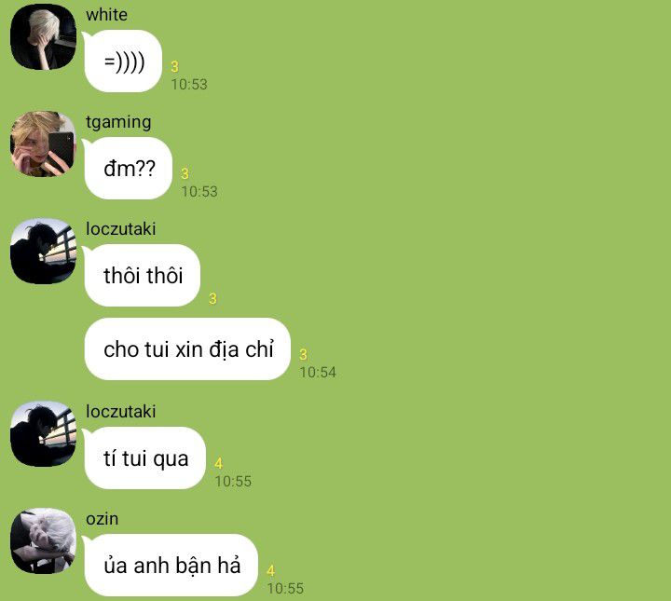This screenshot has width=671, height=601.
Task: Open loczutaki's avatar beside 'tí tui qua'
Action: (43, 434)
